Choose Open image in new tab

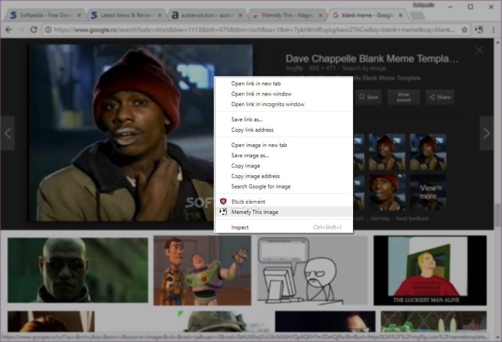(x=284, y=145)
